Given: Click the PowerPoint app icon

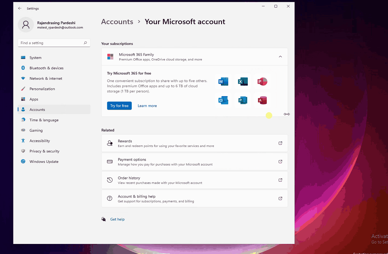Looking at the screenshot, I should coord(262,81).
